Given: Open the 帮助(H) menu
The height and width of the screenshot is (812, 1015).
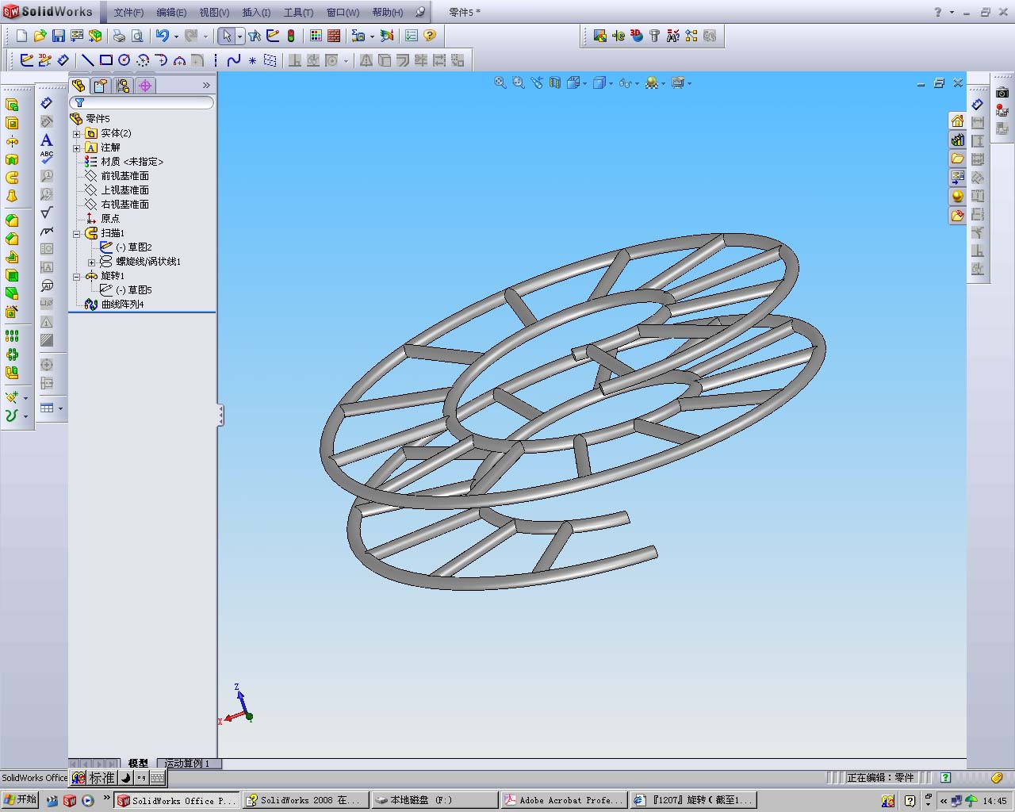Looking at the screenshot, I should click(388, 13).
